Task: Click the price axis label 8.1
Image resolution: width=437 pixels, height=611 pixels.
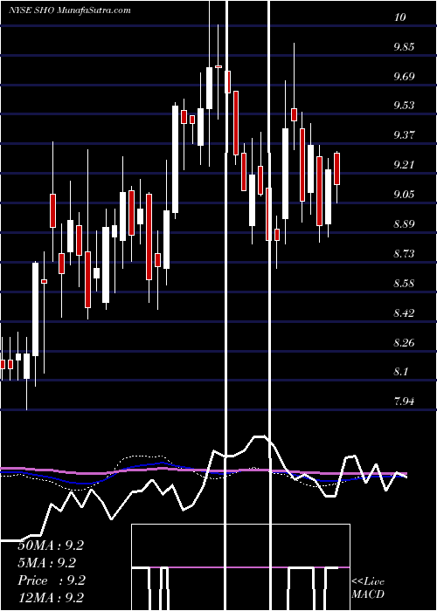Action: [401, 372]
